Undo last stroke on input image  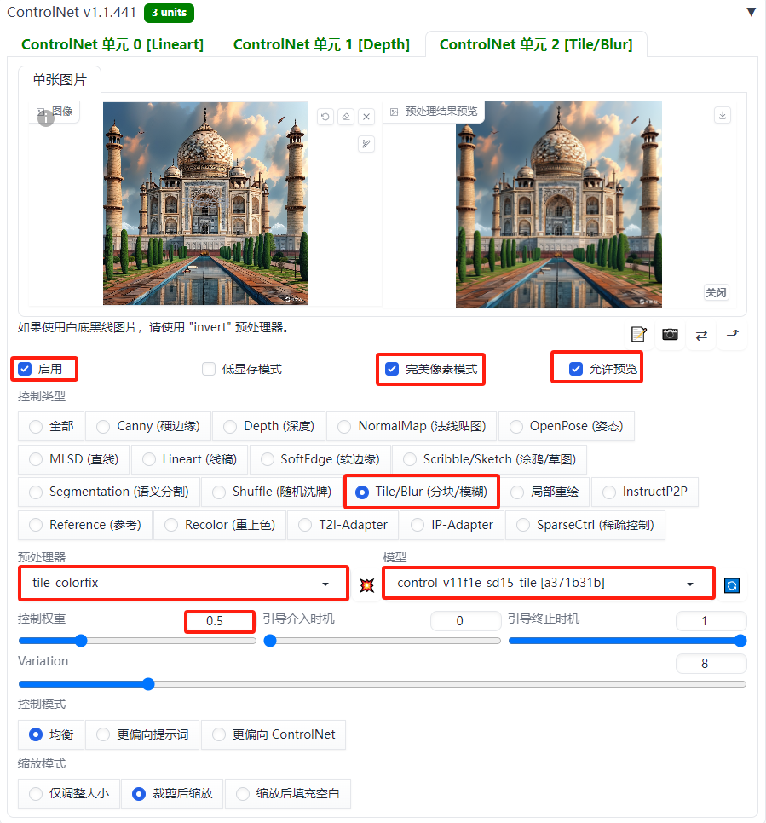325,117
